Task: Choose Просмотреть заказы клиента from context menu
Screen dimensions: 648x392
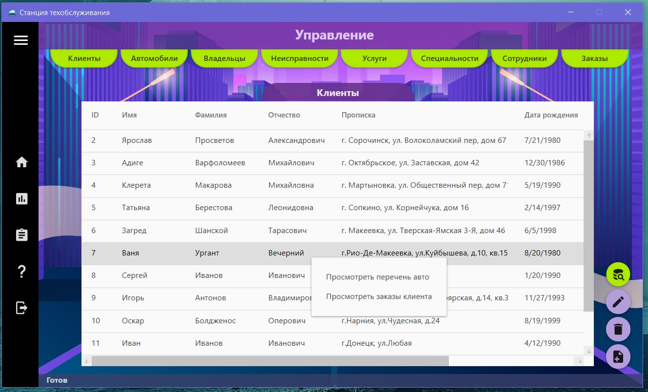Action: pos(379,296)
